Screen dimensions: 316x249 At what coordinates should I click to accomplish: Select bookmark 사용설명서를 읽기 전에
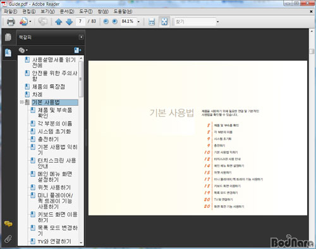tap(54, 63)
